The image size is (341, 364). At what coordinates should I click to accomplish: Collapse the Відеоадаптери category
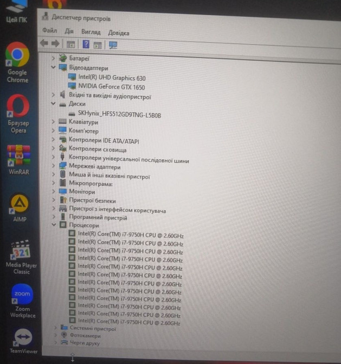click(x=53, y=67)
